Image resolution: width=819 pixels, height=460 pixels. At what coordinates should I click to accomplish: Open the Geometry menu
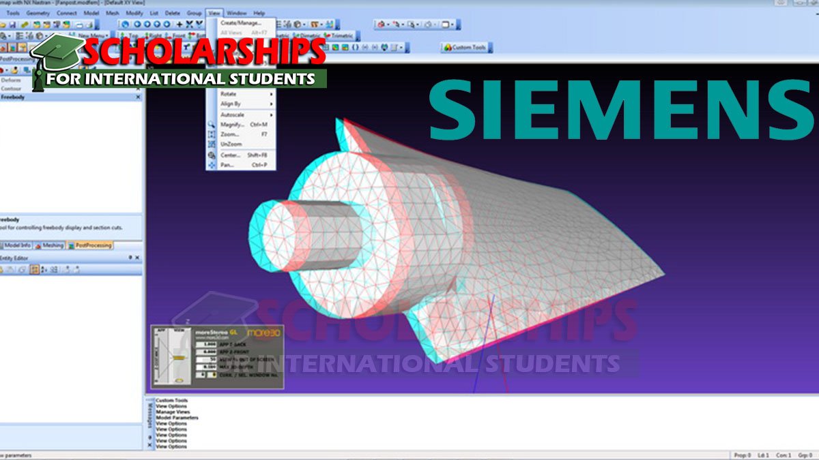(38, 13)
